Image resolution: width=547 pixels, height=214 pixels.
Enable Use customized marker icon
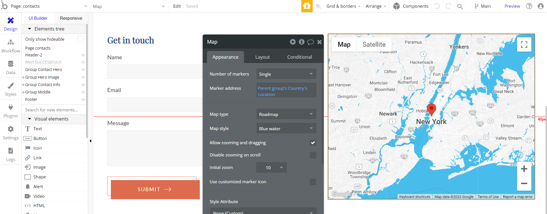[x=313, y=182]
